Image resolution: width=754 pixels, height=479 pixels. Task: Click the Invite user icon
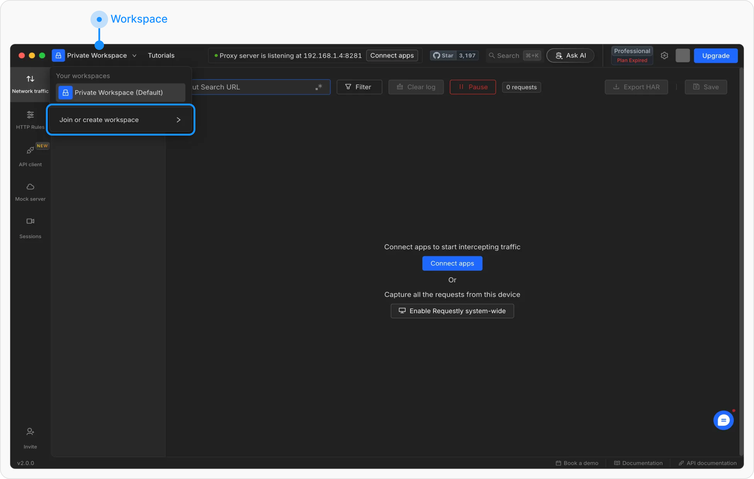(x=30, y=432)
